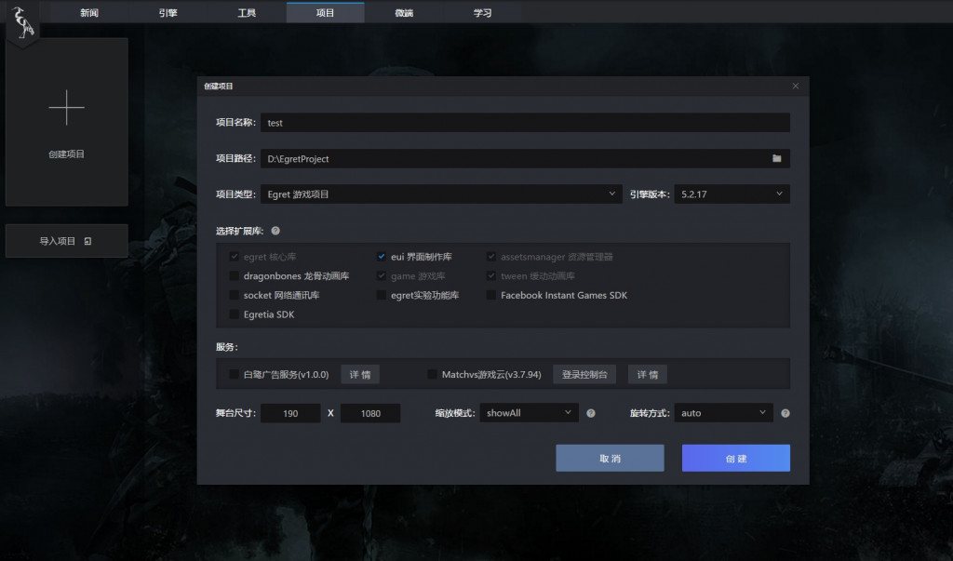Enable Egretia SDK checkbox
Screen dimensions: 953x561
(x=234, y=314)
